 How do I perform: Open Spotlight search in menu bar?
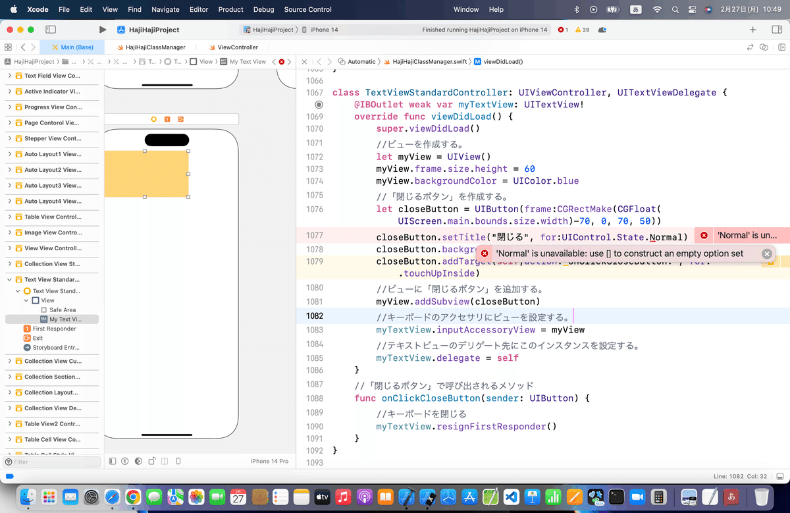click(674, 9)
